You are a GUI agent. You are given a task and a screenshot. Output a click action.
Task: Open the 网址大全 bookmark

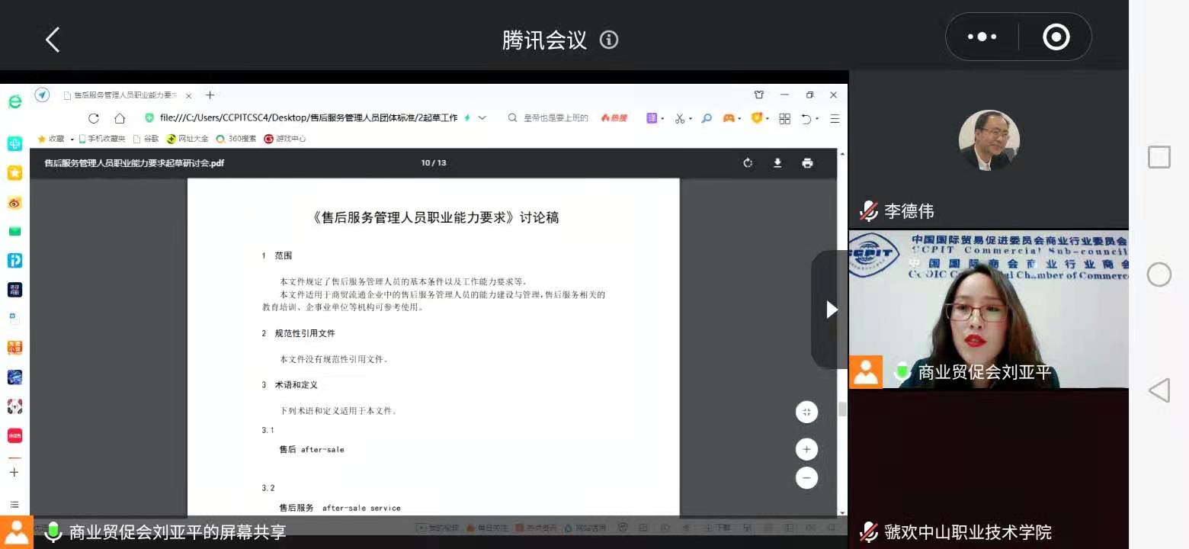point(187,139)
